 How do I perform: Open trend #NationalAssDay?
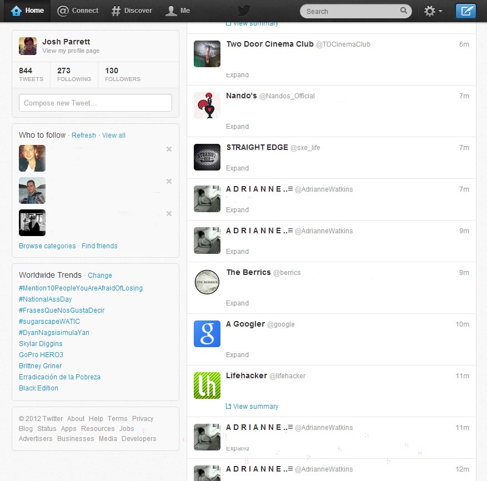pos(46,299)
